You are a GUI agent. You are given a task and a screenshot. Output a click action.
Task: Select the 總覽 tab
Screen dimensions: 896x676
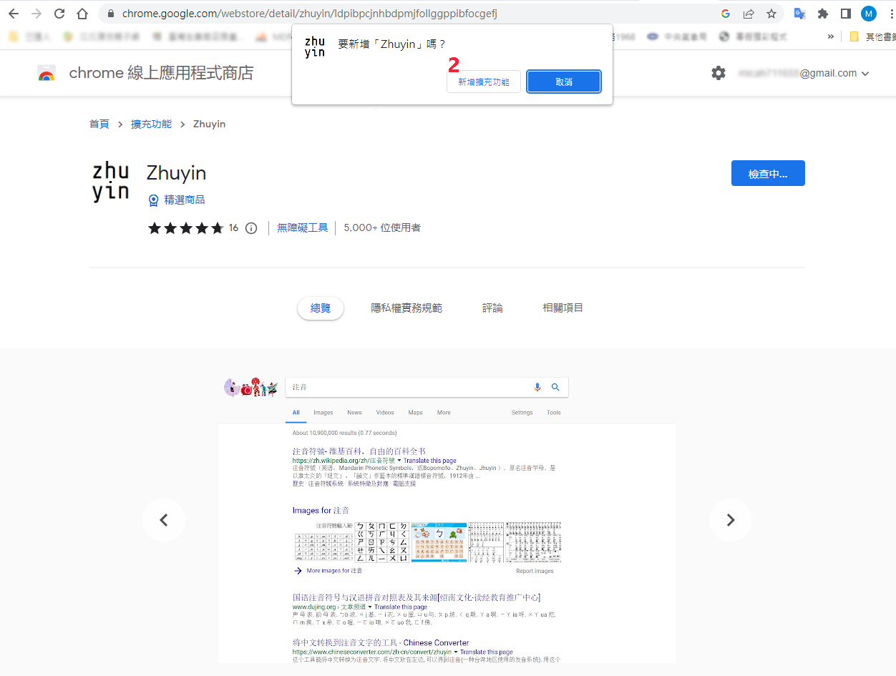click(321, 308)
